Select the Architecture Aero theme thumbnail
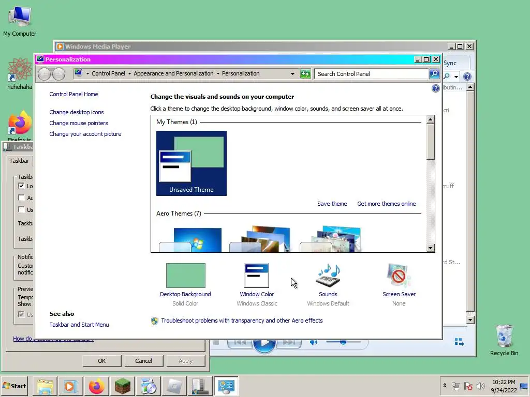 (x=260, y=239)
